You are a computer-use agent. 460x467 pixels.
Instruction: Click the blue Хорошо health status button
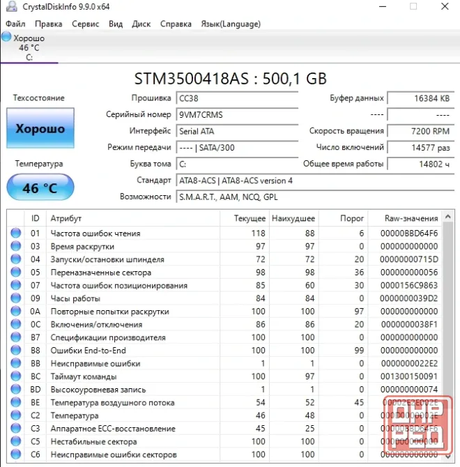click(40, 128)
